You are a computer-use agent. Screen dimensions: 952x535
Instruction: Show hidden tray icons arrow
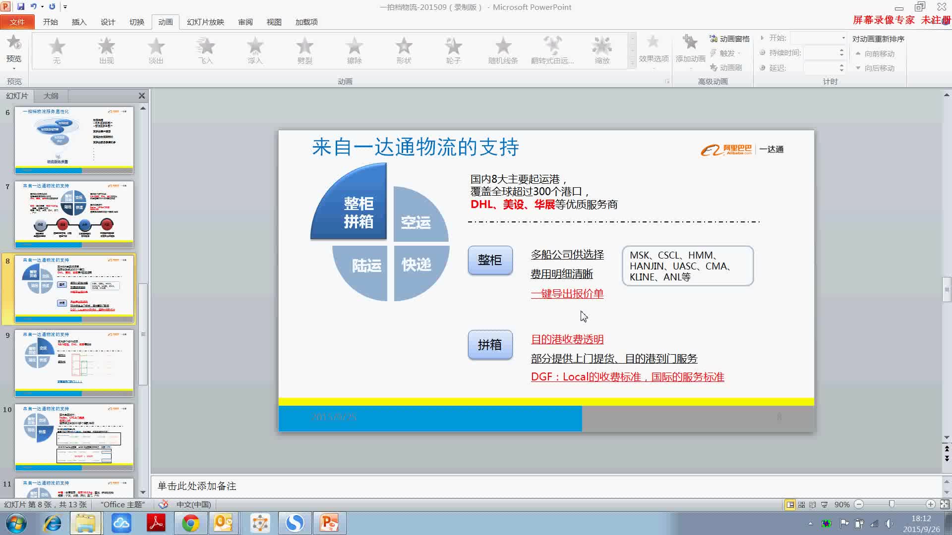810,523
